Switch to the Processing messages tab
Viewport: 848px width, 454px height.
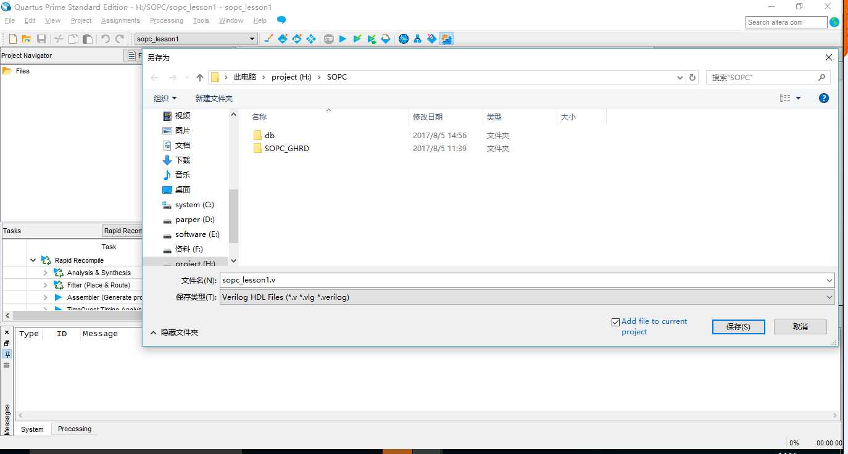75,429
